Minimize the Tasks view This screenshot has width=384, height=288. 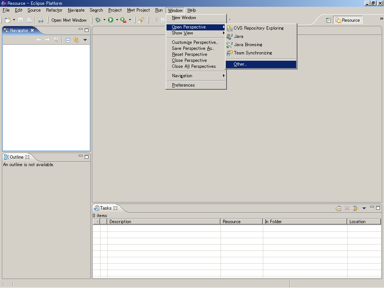pyautogui.click(x=372, y=207)
